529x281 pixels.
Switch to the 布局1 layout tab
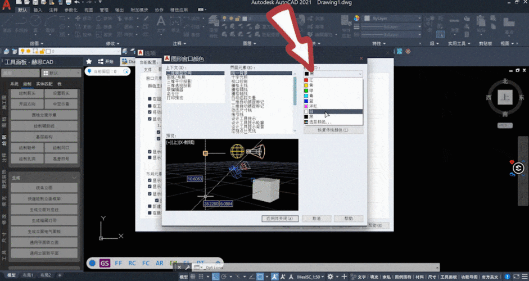click(28, 275)
